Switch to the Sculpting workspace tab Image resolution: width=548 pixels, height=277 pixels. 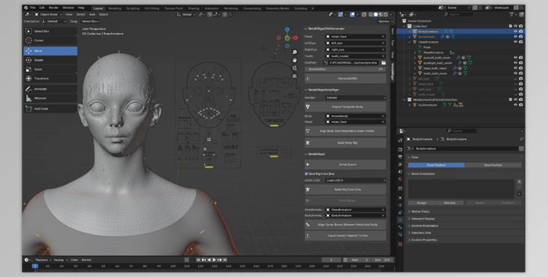(133, 8)
